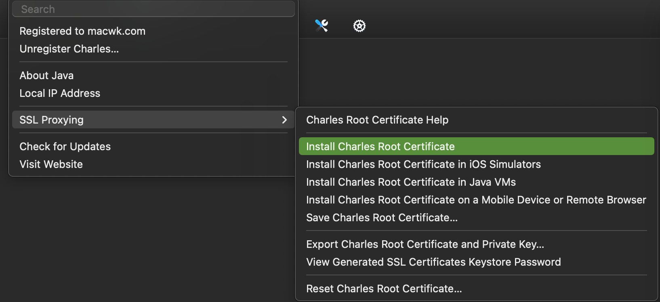
Task: Open About Java menu item
Action: (x=153, y=75)
